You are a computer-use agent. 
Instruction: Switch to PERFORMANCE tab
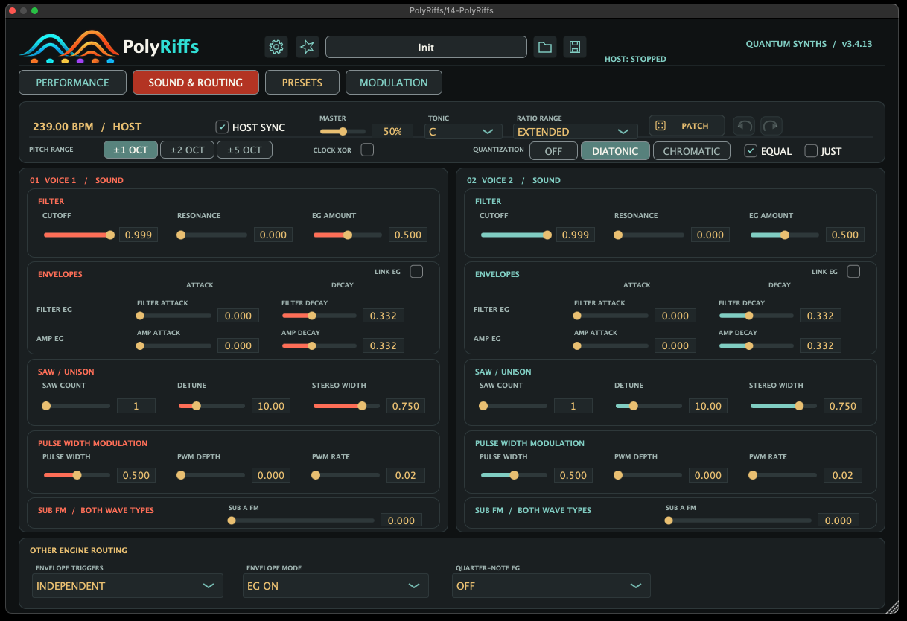(x=72, y=82)
